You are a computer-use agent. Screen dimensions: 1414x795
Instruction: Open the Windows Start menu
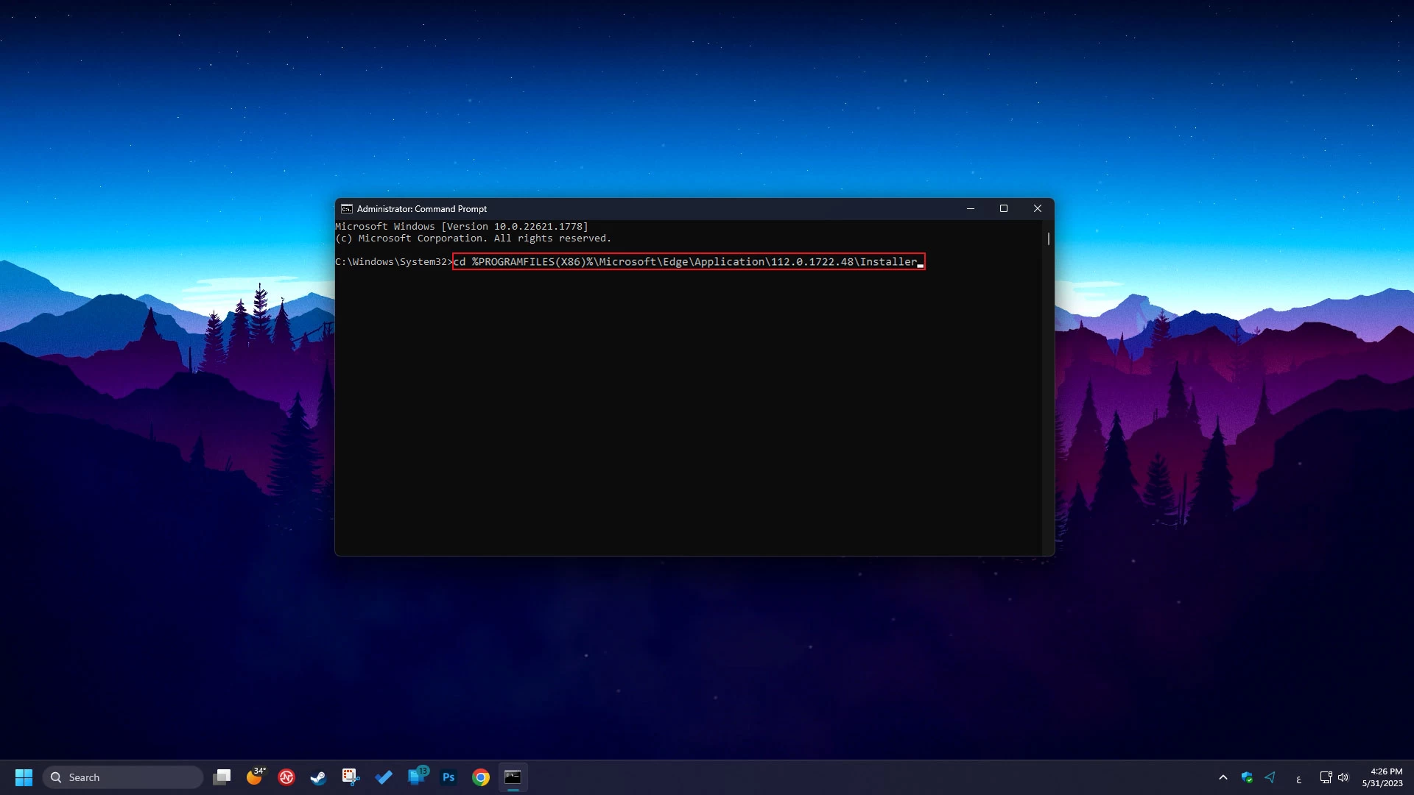point(24,777)
